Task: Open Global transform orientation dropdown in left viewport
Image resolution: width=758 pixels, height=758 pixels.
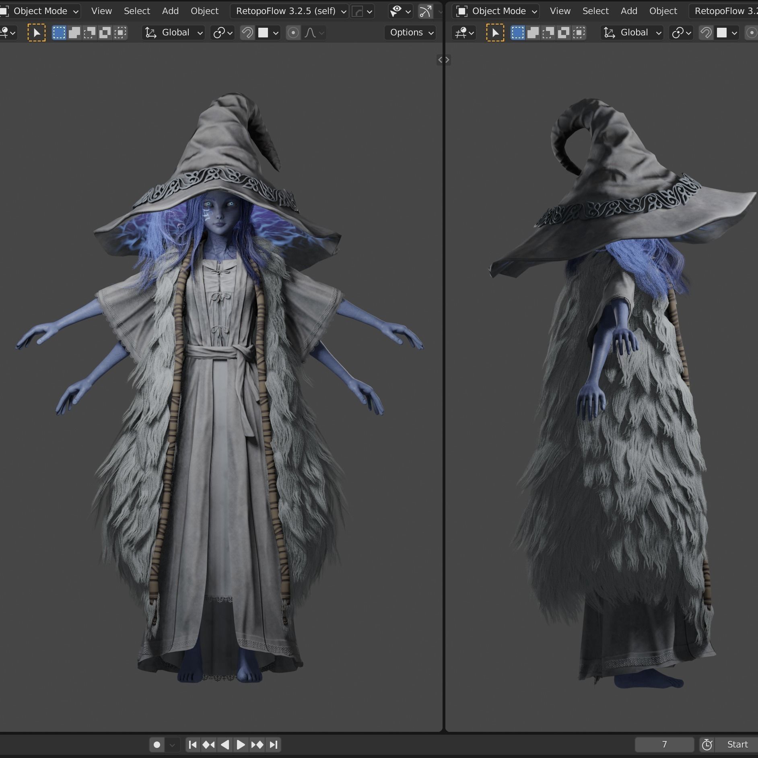Action: [173, 33]
